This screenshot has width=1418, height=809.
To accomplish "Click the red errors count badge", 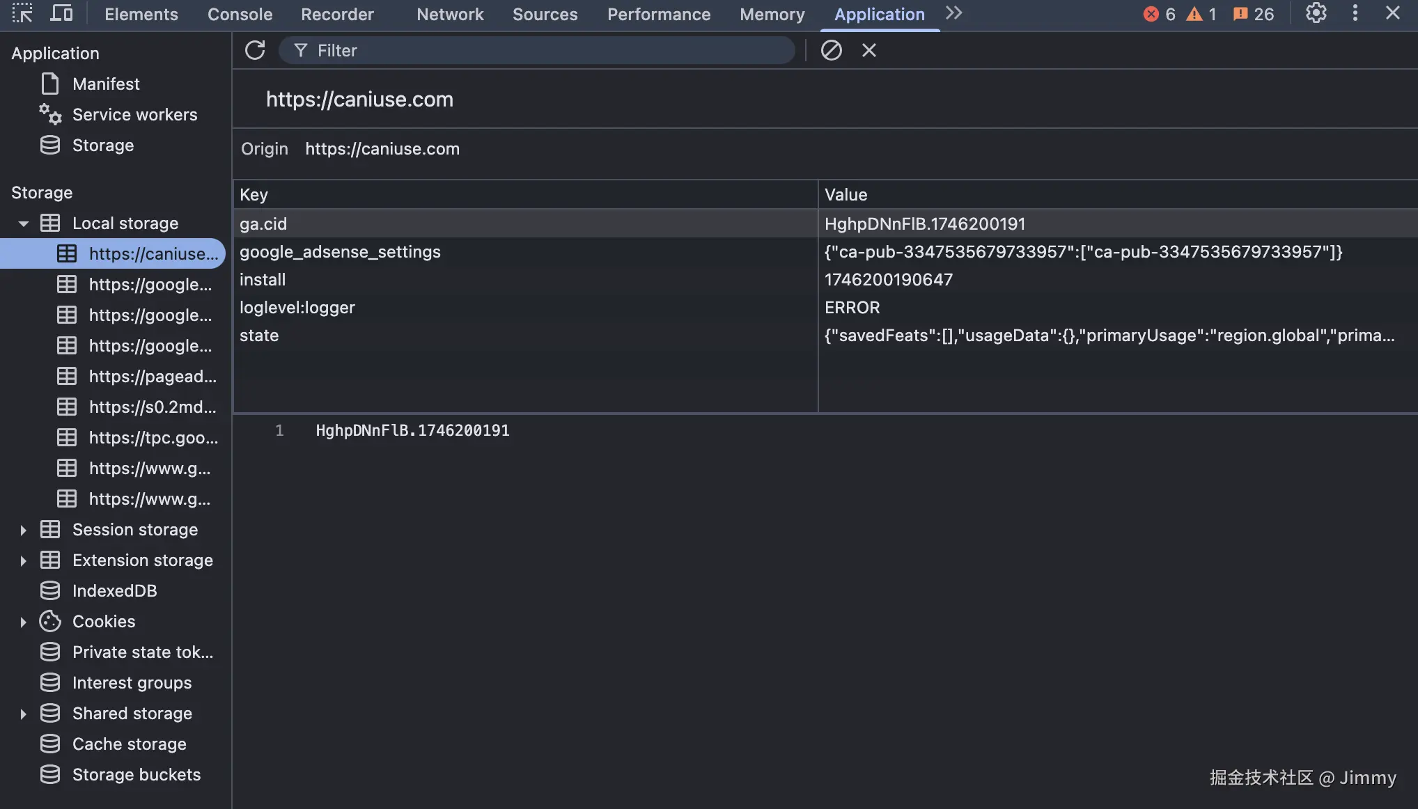I will (1159, 14).
